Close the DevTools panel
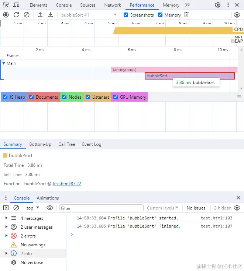The width and height of the screenshot is (244, 271). tap(237, 5)
